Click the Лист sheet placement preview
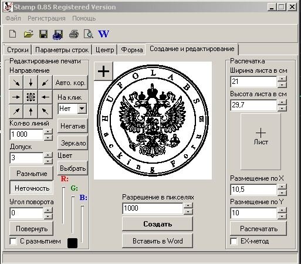301x264 pixels. click(x=261, y=141)
